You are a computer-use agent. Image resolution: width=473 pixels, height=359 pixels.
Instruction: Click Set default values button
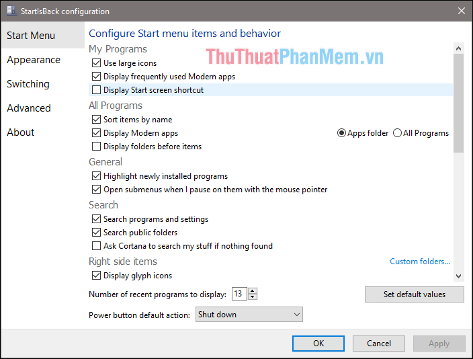[x=414, y=294]
